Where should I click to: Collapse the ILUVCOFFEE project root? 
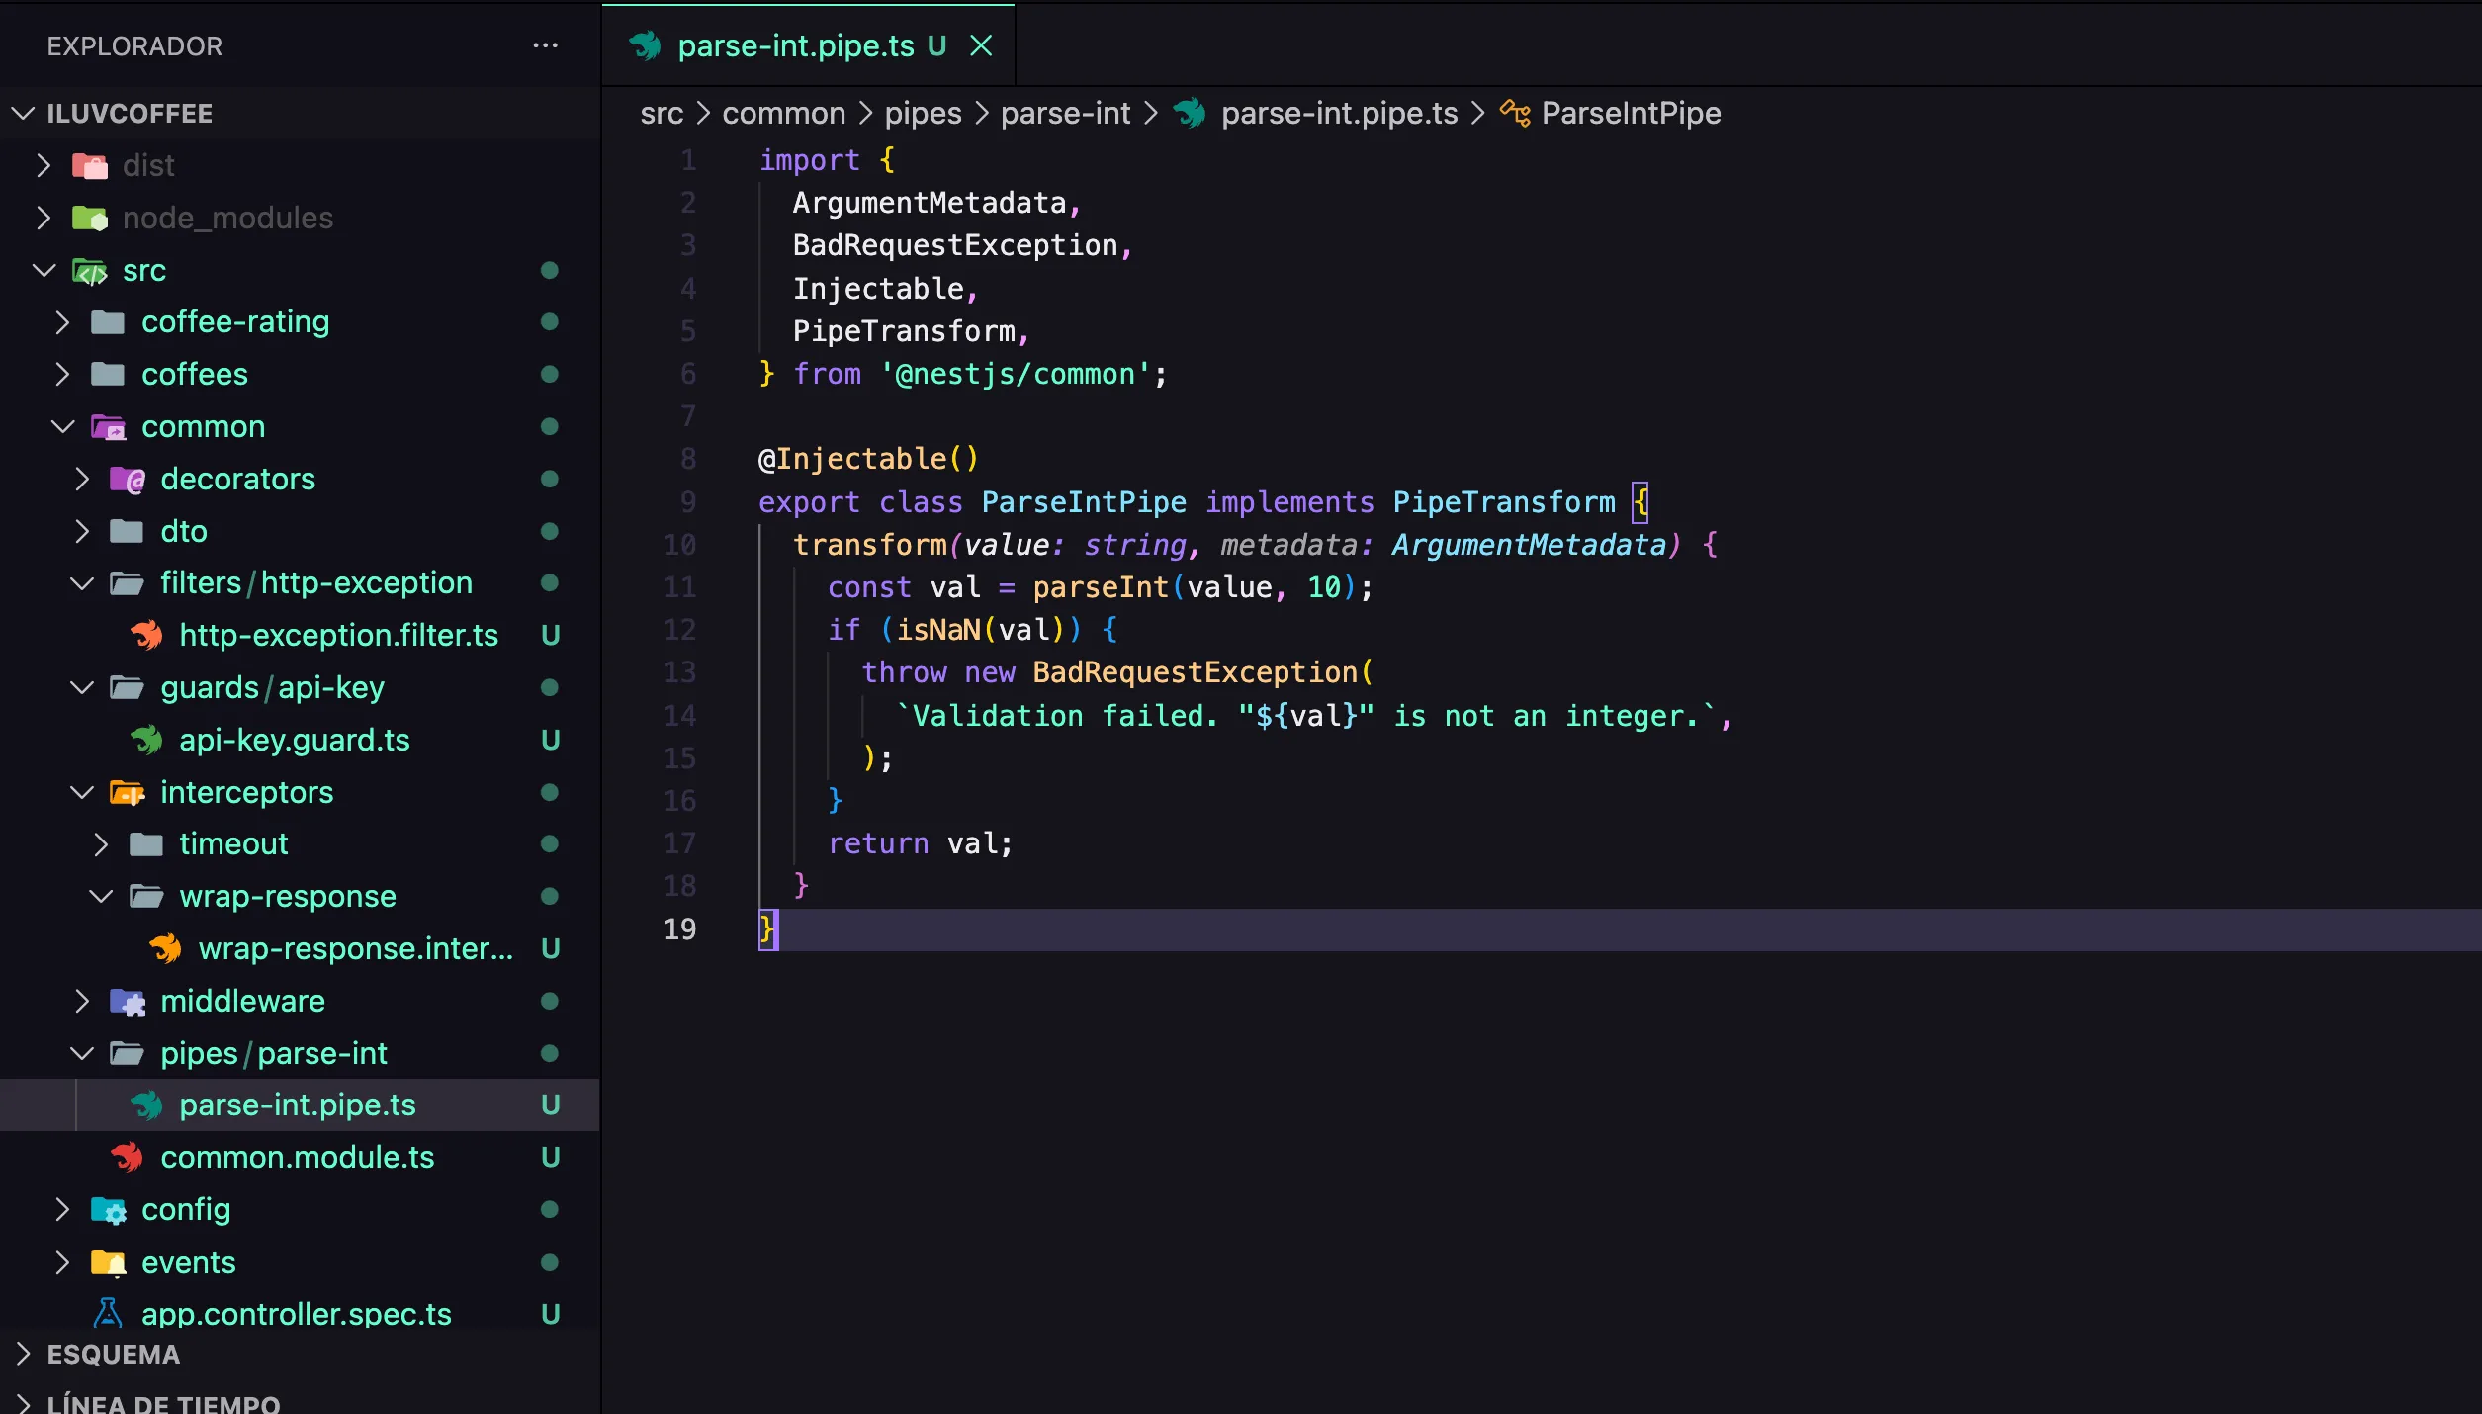click(x=24, y=114)
